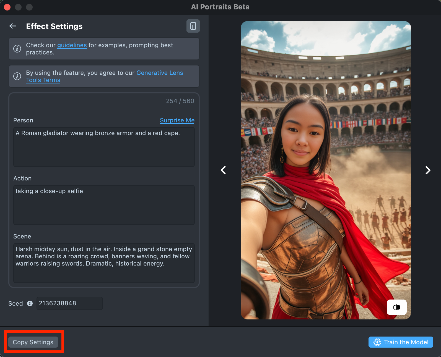Click the Surprise Me link

pos(177,120)
